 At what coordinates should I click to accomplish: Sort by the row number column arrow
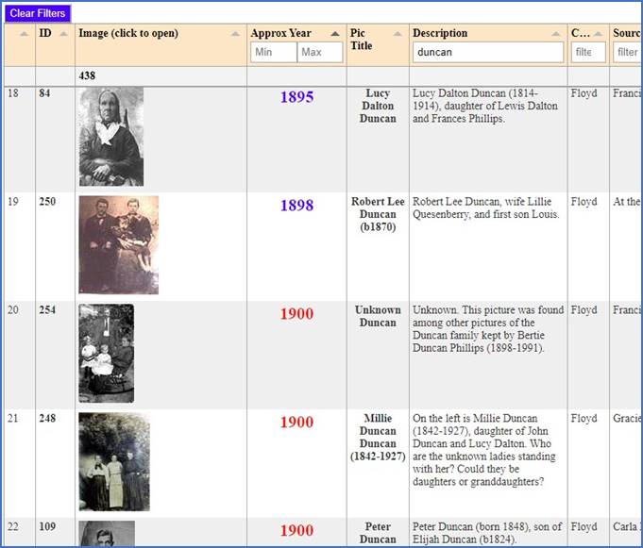25,34
